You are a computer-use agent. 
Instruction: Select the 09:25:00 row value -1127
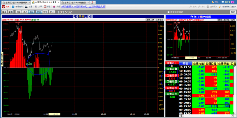[211, 106]
